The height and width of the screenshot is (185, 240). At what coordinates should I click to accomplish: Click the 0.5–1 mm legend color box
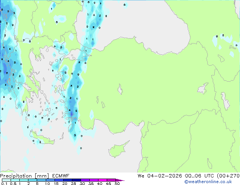tap(15, 180)
